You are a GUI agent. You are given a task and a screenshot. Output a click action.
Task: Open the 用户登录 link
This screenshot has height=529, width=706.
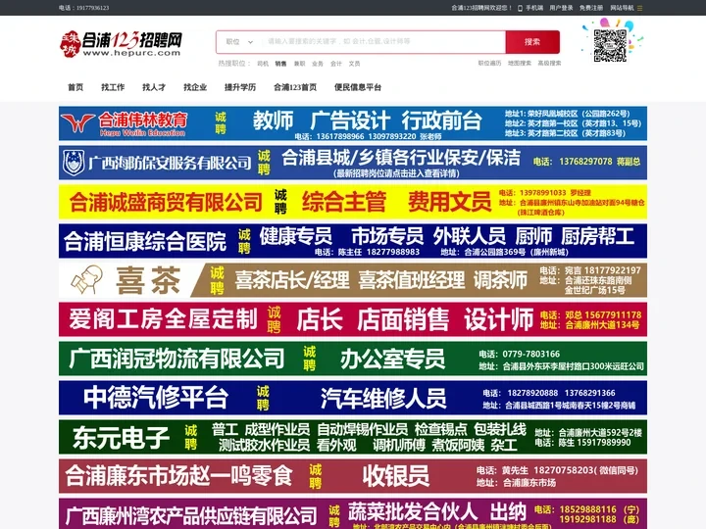[x=561, y=8]
